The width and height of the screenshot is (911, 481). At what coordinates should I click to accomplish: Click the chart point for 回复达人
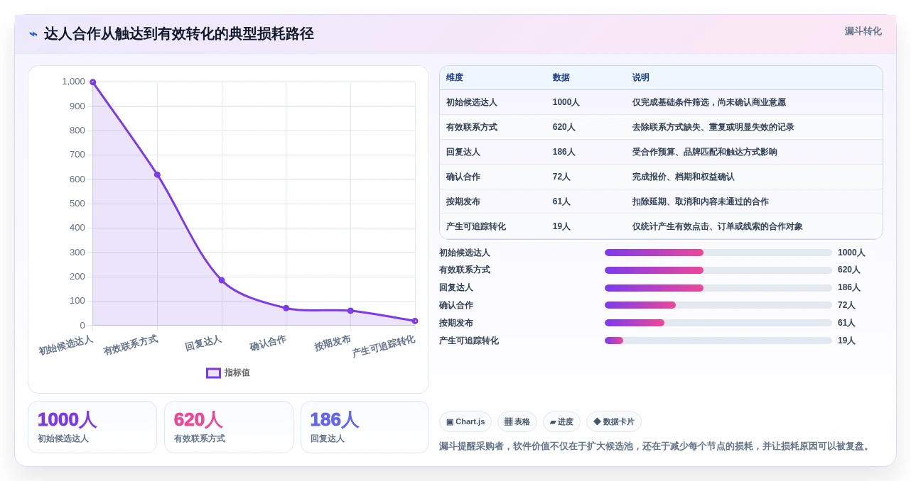click(x=222, y=280)
